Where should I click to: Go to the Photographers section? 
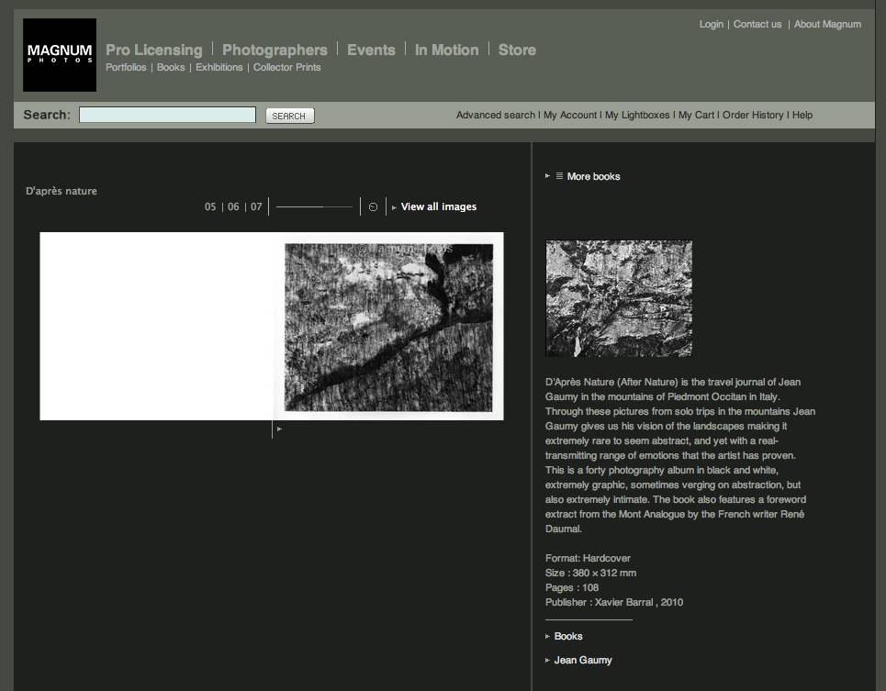click(275, 50)
